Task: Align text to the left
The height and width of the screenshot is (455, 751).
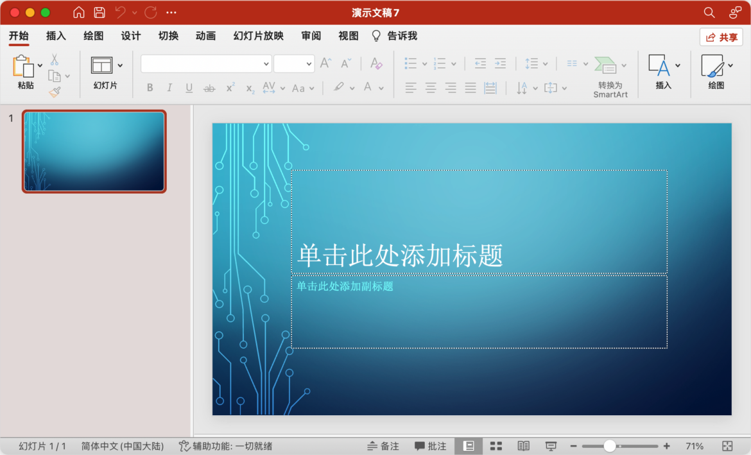Action: coord(410,88)
